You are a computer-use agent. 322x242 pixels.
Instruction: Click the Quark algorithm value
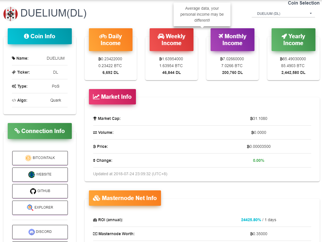pyautogui.click(x=56, y=100)
